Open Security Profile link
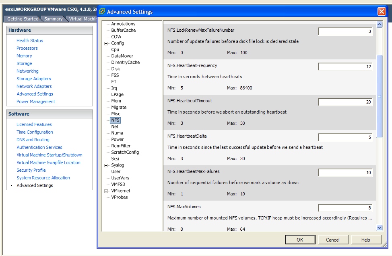 (31, 170)
